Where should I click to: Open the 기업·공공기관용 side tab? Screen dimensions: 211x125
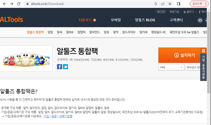coord(203,67)
